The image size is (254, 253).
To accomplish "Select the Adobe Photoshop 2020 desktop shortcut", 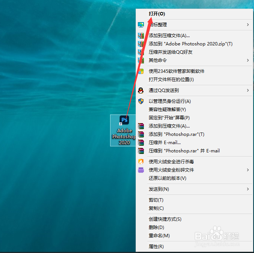I will [123, 130].
